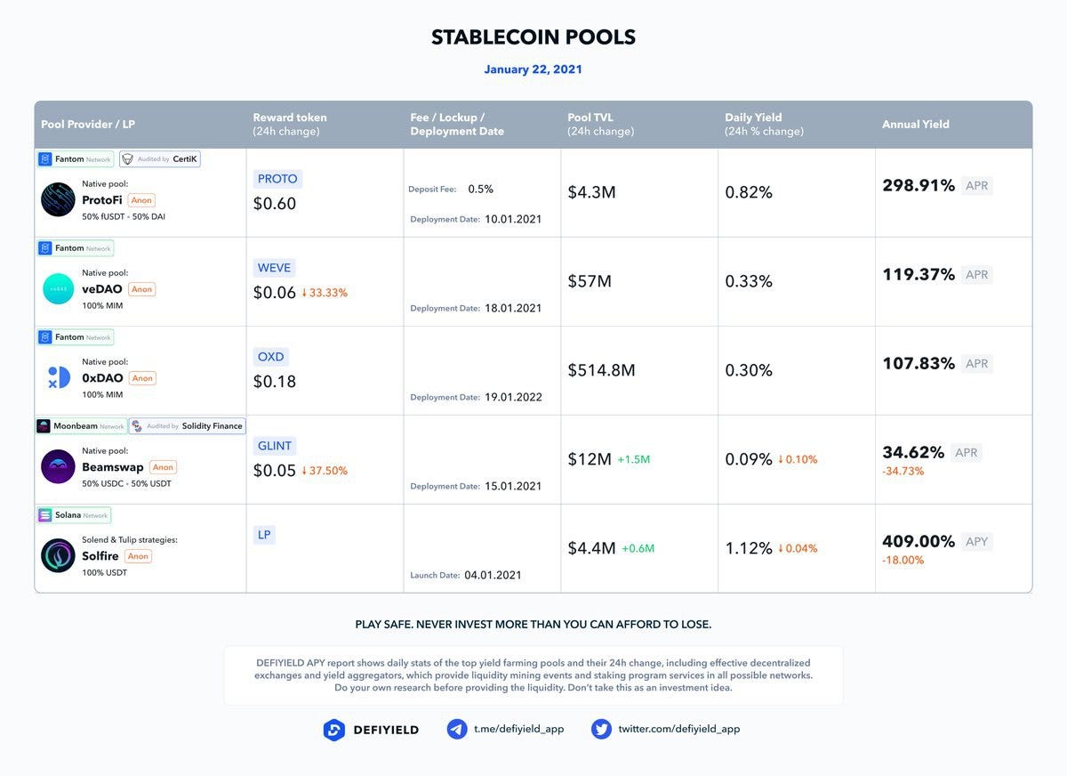Click the 33.33% WEVE price drop

point(325,293)
